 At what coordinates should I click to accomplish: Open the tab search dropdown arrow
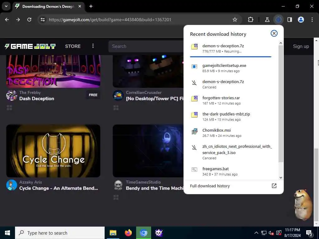(6, 6)
